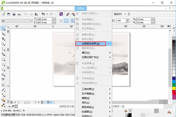Select the Polygon tool
Viewport: 176px width, 117px height.
point(3,69)
